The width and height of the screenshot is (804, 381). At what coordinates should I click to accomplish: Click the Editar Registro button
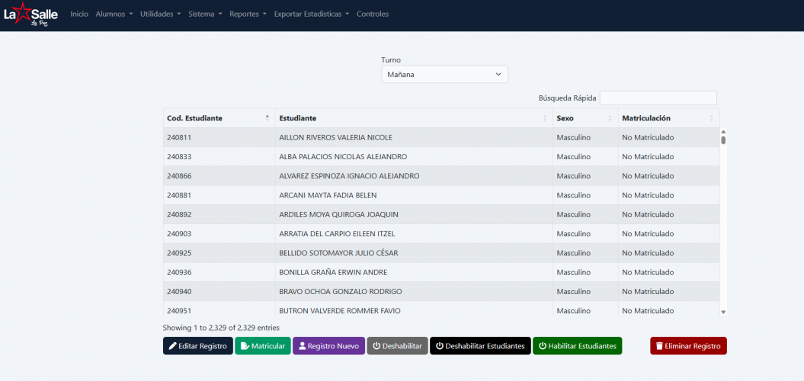pos(198,346)
